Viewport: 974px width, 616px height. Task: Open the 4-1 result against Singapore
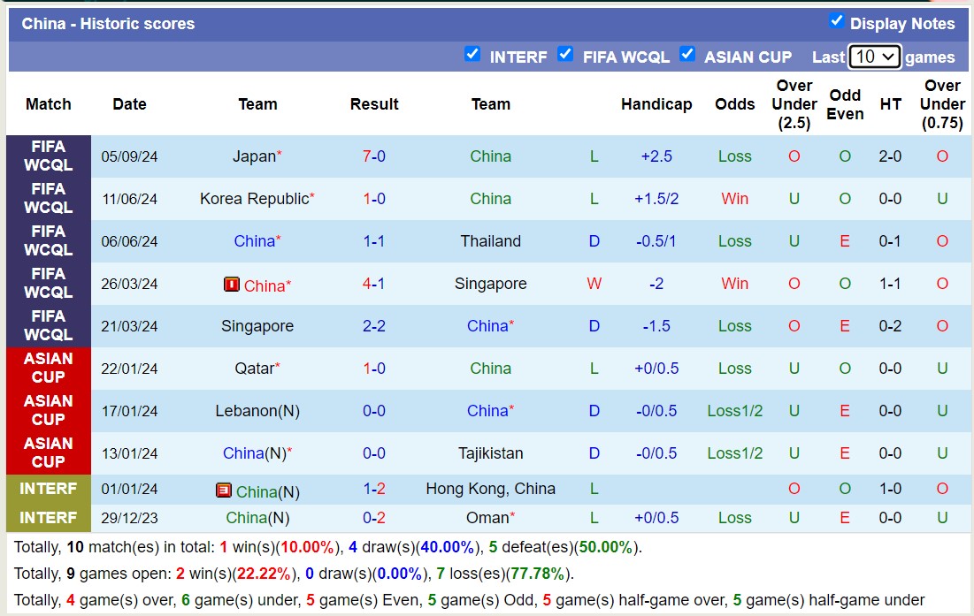[373, 284]
